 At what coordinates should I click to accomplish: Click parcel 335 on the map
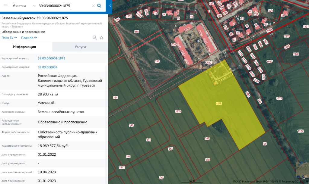[157, 61]
